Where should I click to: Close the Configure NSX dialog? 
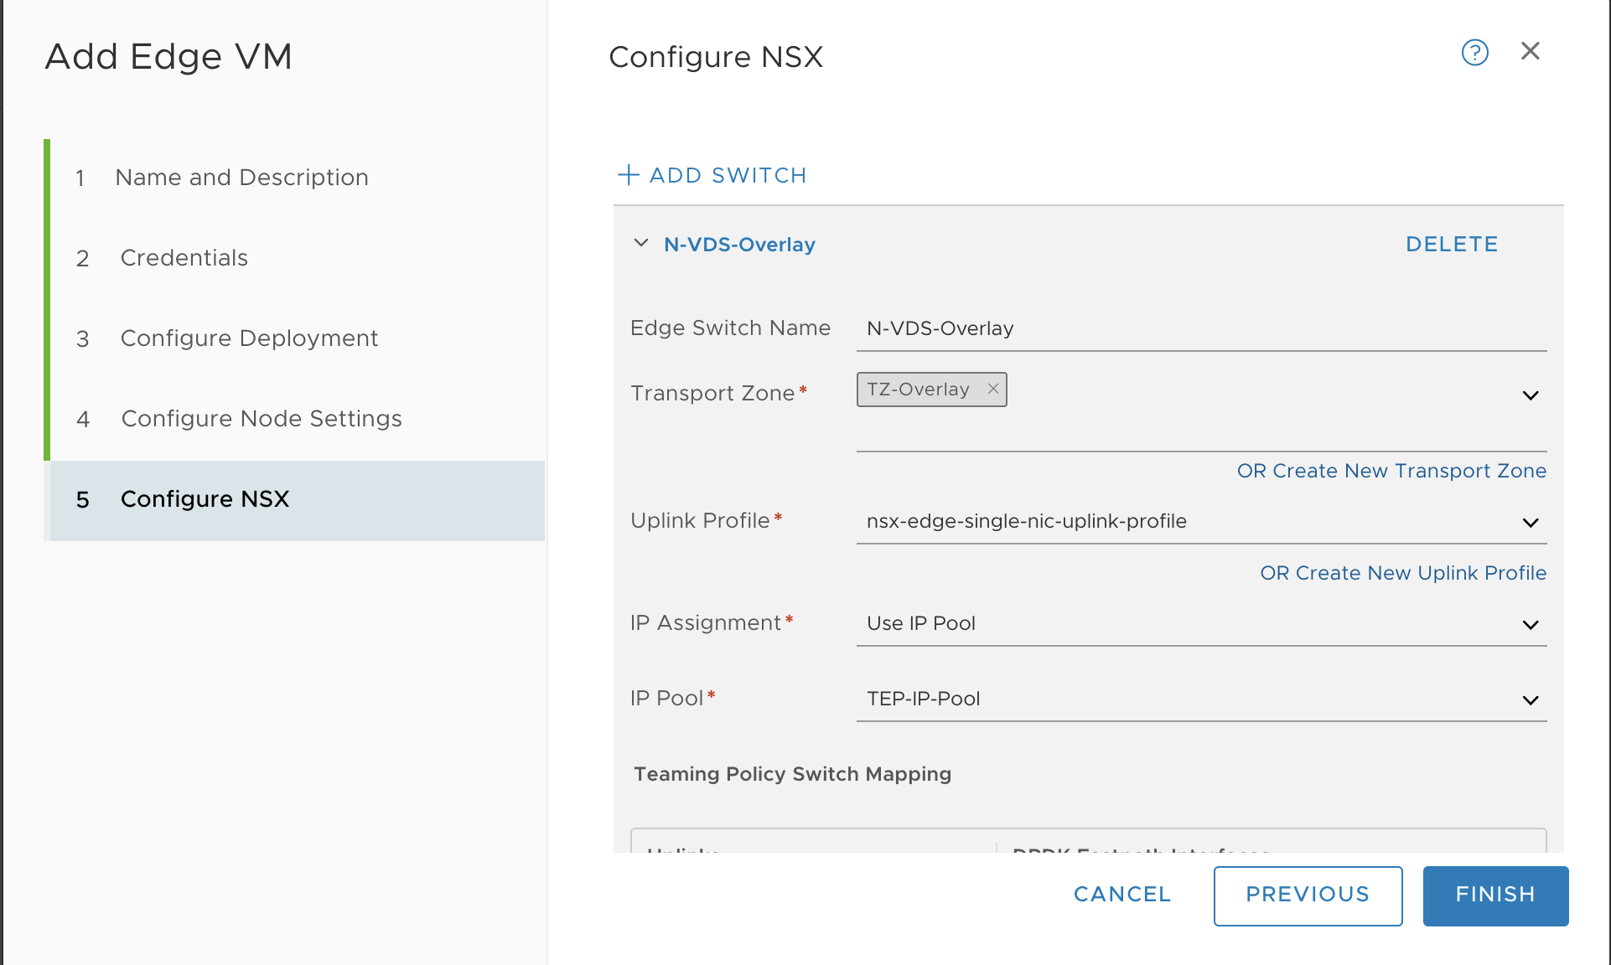click(x=1531, y=51)
